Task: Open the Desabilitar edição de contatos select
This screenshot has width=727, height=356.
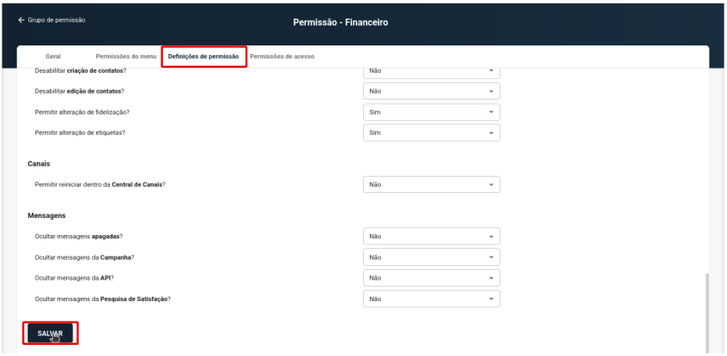Action: [432, 91]
